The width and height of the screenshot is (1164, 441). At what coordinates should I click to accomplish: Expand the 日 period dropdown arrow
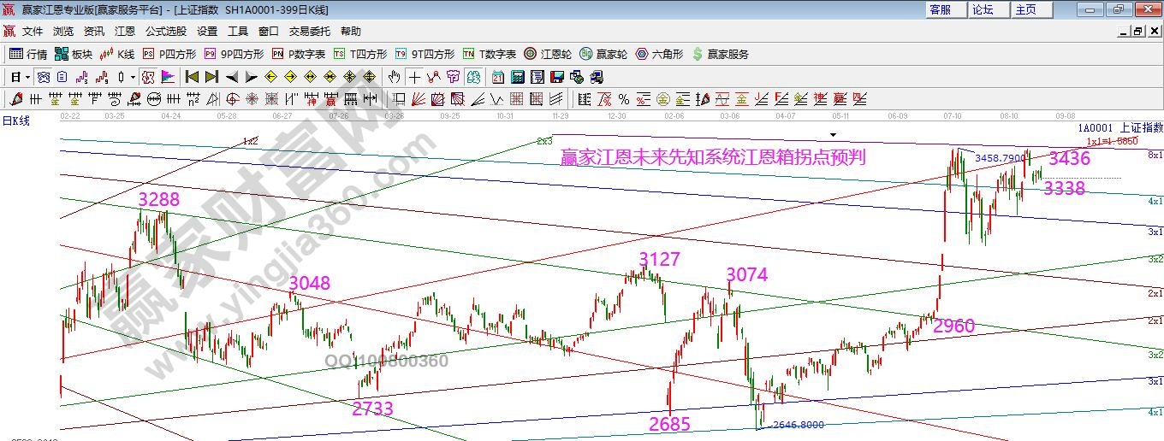(x=27, y=77)
